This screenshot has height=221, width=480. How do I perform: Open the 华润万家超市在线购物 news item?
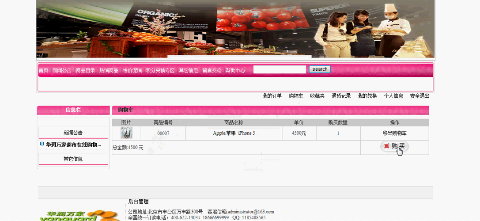[x=73, y=145]
